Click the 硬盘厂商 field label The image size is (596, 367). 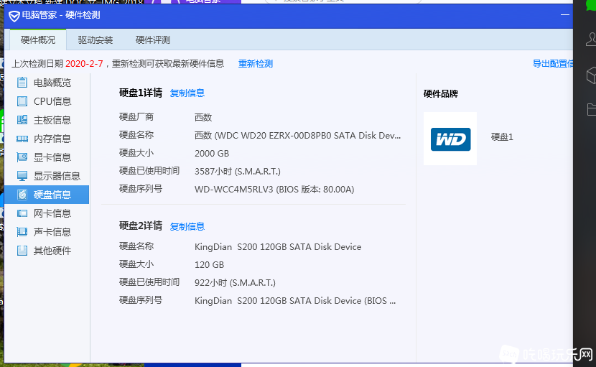[136, 117]
